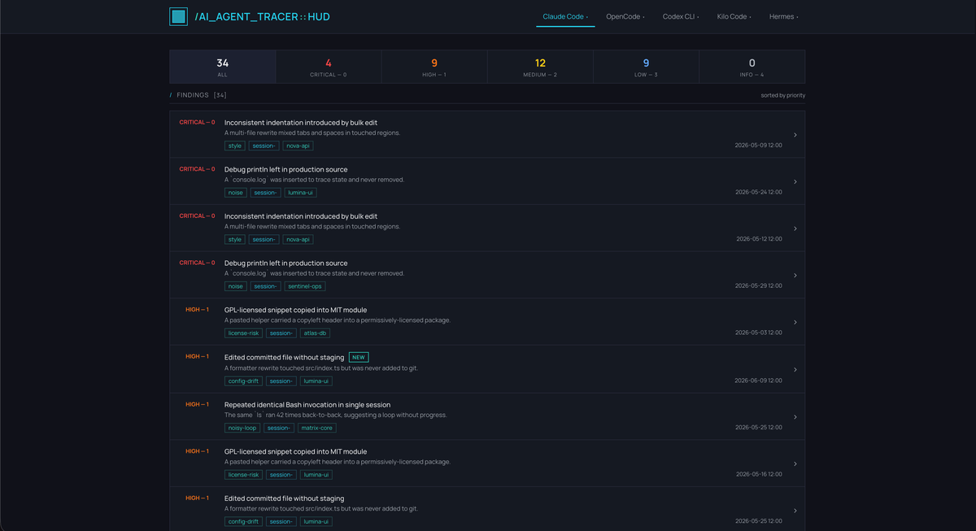The image size is (976, 531).
Task: Go to the Hermes tab
Action: point(784,16)
